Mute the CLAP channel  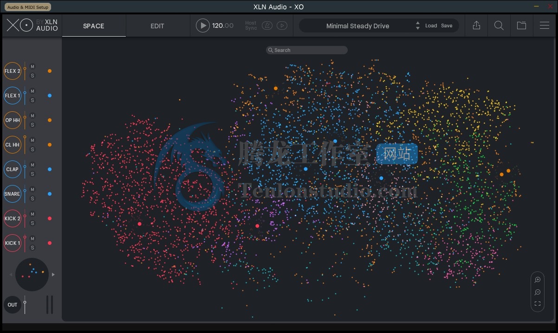pyautogui.click(x=32, y=165)
